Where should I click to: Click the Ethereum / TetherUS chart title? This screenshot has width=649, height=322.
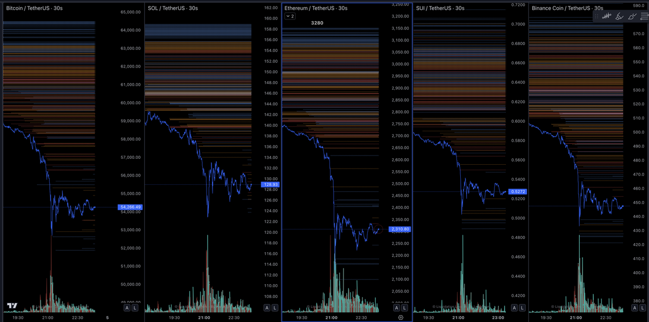pyautogui.click(x=316, y=8)
